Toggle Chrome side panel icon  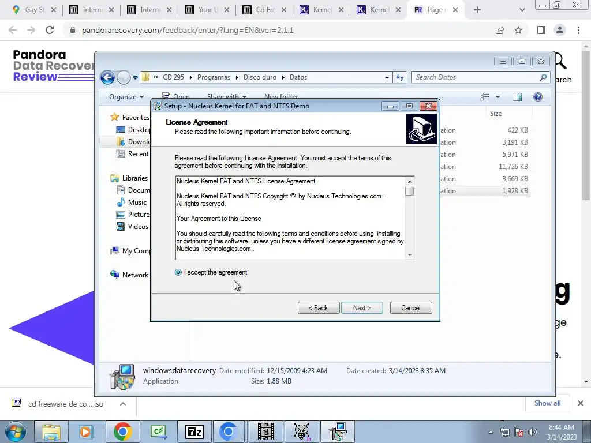541,30
